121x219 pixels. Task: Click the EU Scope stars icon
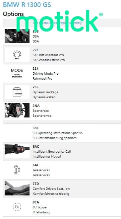click(x=17, y=207)
